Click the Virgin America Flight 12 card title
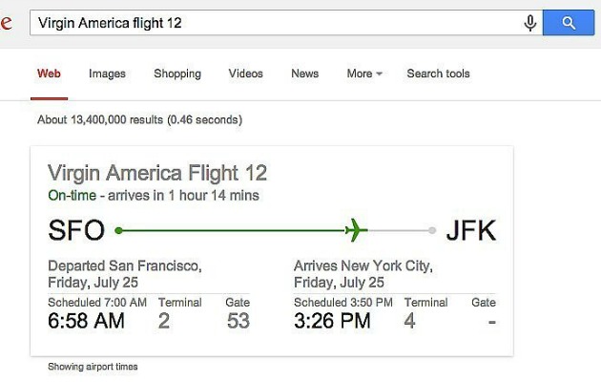Screen dimensions: 601x382 pos(157,173)
